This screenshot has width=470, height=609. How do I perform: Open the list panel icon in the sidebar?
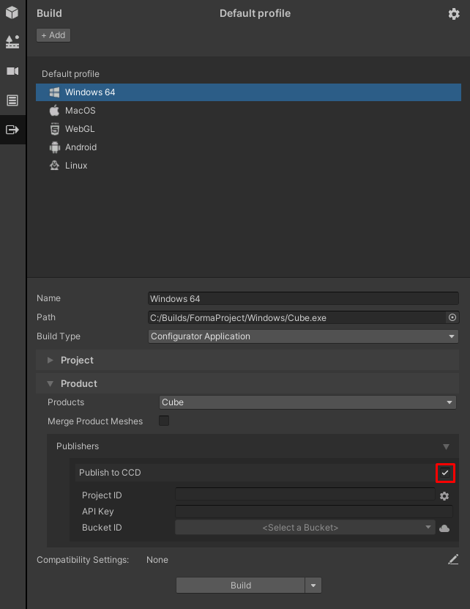coord(12,100)
